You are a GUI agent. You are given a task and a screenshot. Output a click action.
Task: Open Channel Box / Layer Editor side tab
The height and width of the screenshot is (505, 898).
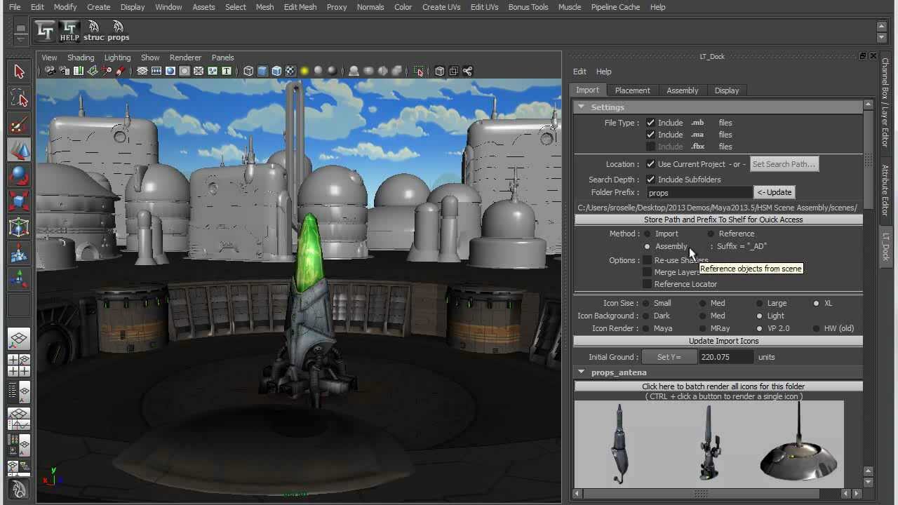click(885, 102)
